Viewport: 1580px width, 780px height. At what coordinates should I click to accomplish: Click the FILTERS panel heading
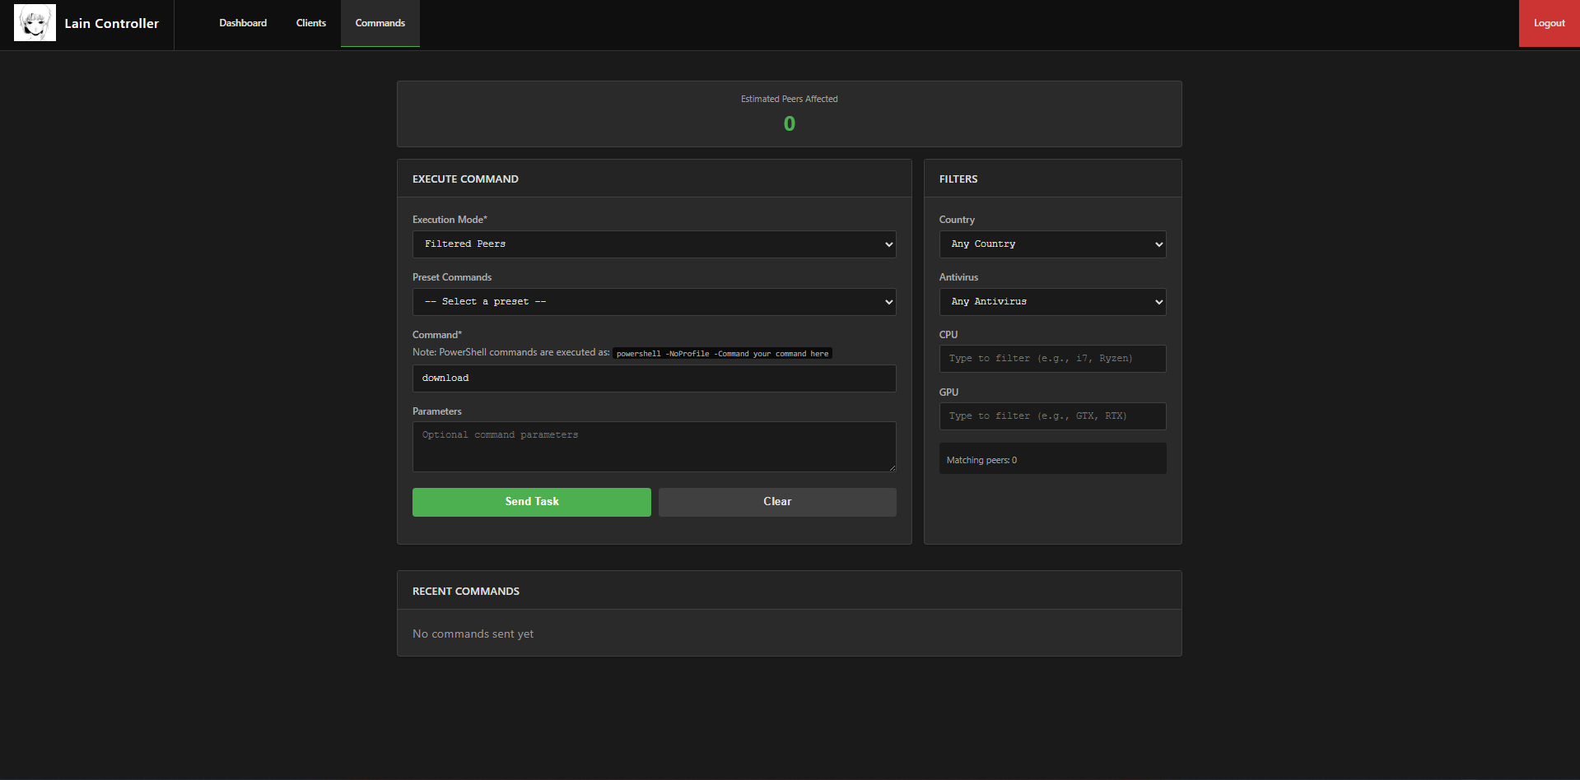click(958, 179)
